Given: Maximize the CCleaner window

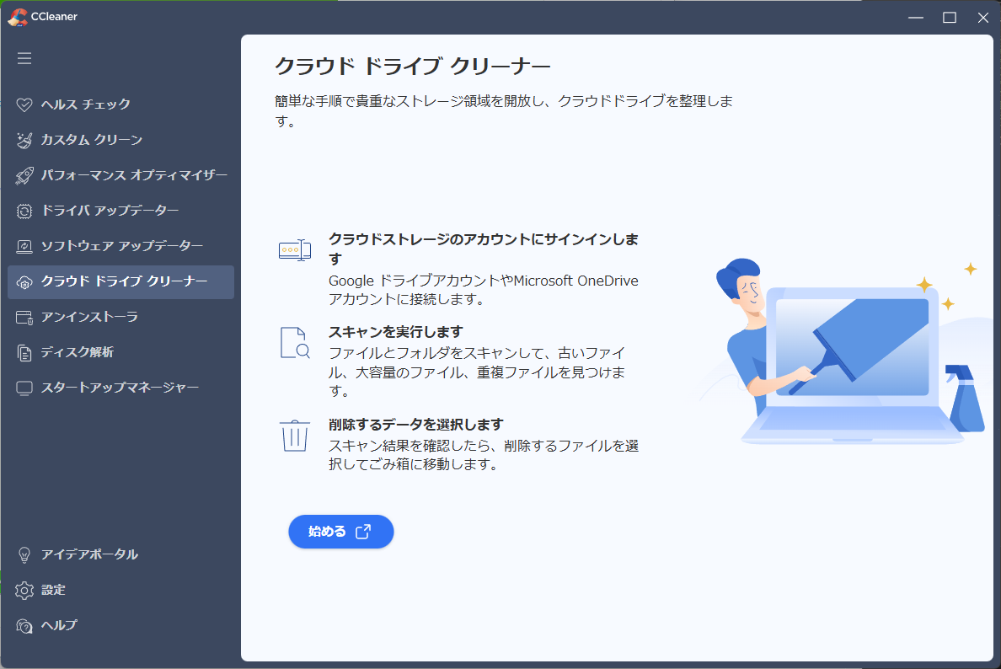Looking at the screenshot, I should pyautogui.click(x=950, y=17).
